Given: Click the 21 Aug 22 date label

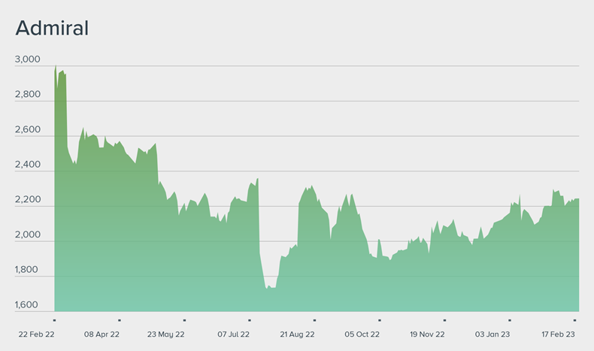Looking at the screenshot, I should tap(297, 334).
